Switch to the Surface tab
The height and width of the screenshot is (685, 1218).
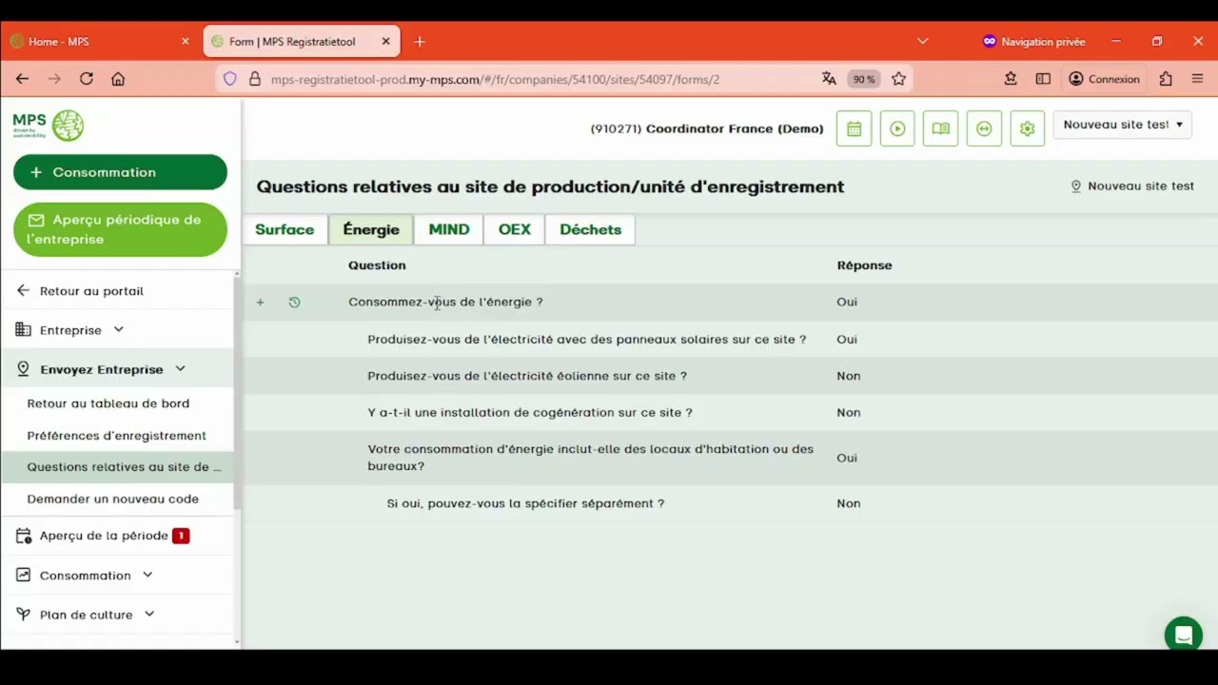coord(285,229)
